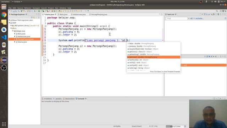
Task: Click the Debug bug icon in toolbar
Action: tap(35, 11)
